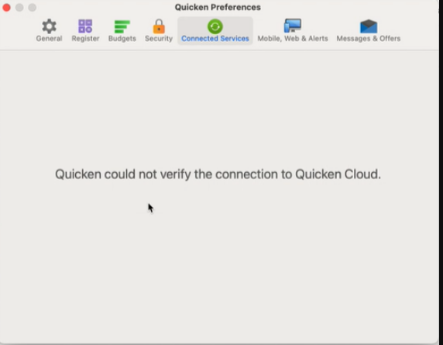This screenshot has width=443, height=345.
Task: Switch to the General tab label
Action: click(x=49, y=39)
